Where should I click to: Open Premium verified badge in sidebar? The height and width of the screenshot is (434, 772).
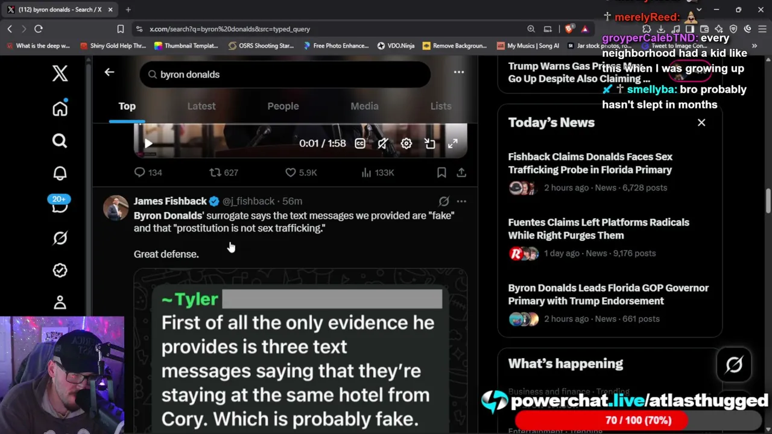[x=60, y=270]
